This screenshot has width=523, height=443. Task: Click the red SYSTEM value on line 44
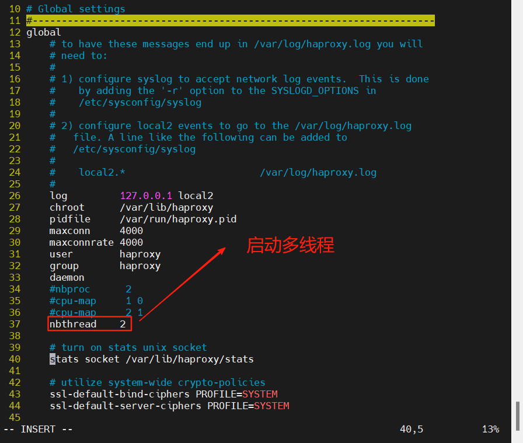tap(271, 406)
